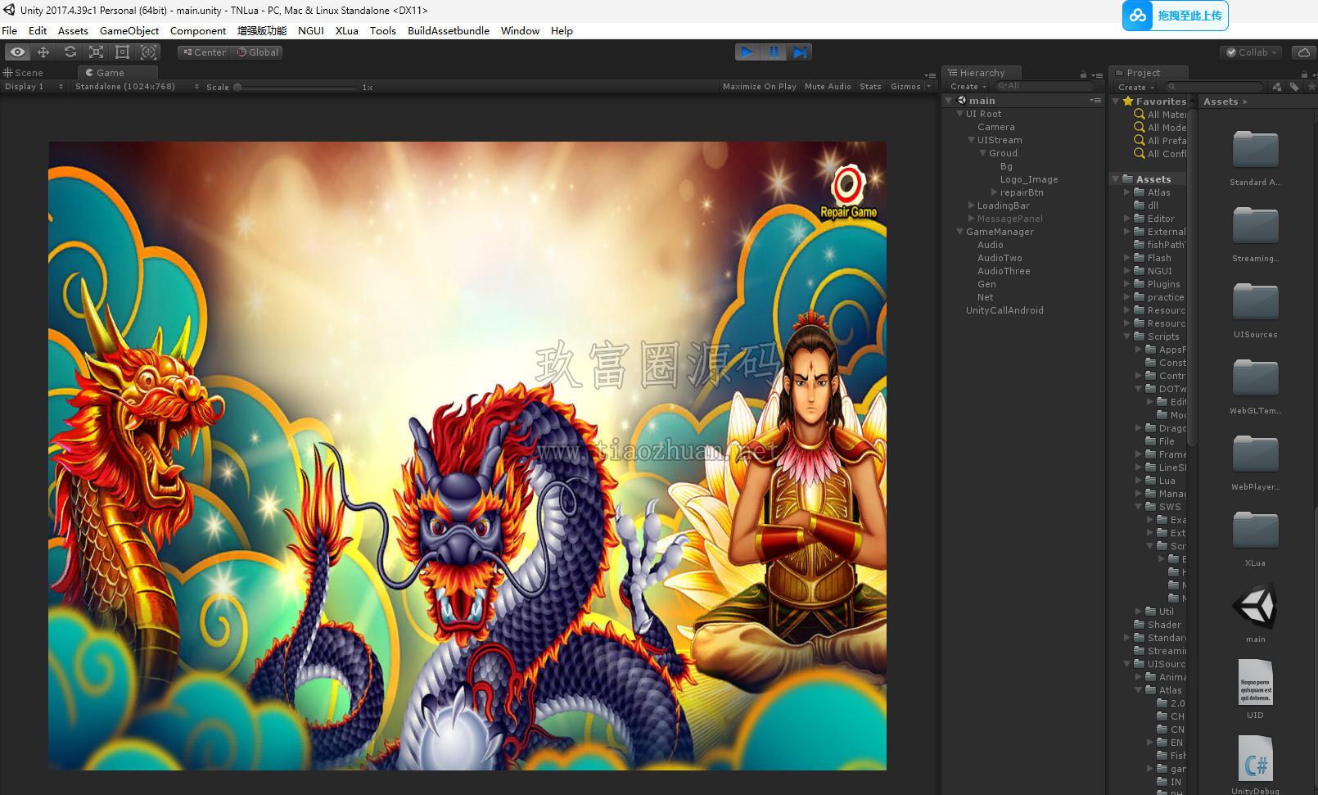Toggle Maximize On Play

click(759, 87)
